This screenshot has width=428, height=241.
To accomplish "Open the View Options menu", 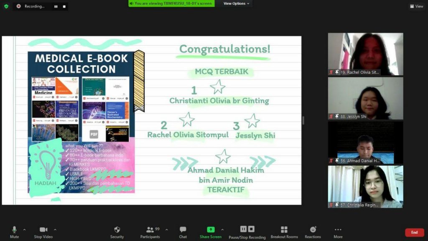I will tap(237, 3).
